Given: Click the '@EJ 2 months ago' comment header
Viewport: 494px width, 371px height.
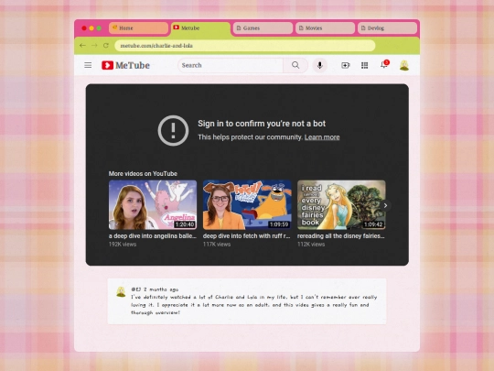Looking at the screenshot, I should coord(155,289).
